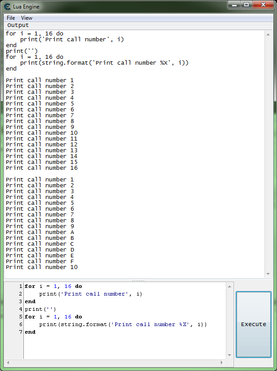Open the View menu
Viewport: 277px width, 371px height.
point(26,18)
